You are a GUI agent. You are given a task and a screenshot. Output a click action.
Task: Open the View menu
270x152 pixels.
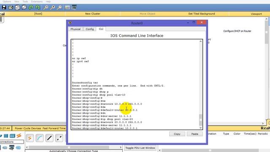[x=17, y=2]
